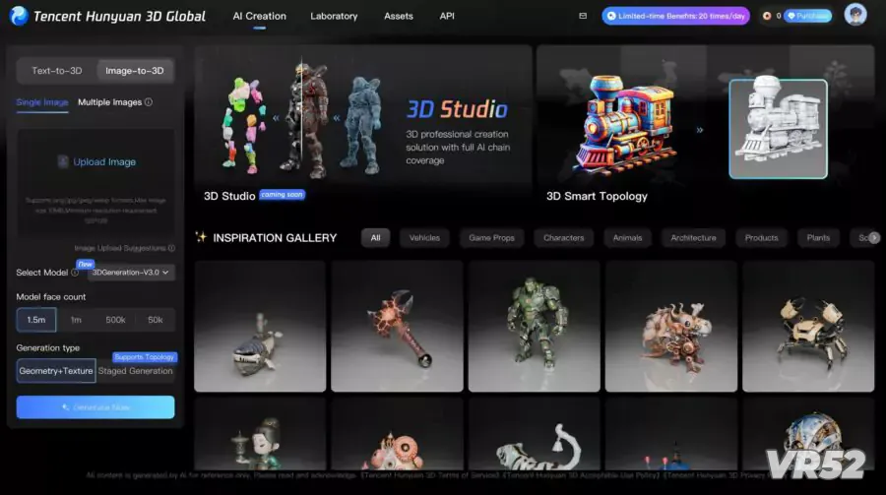This screenshot has height=495, width=886.
Task: Click the info icon beside Multiple Images
Action: click(149, 102)
